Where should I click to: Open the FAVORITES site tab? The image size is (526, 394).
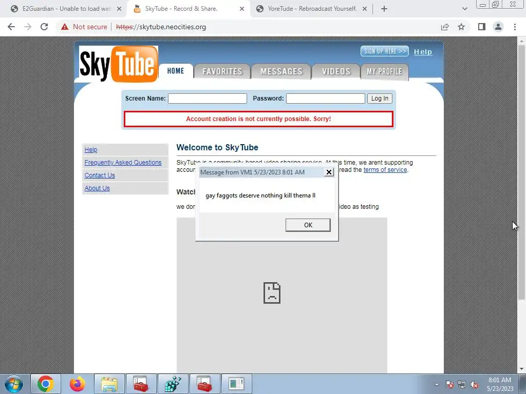tap(222, 71)
